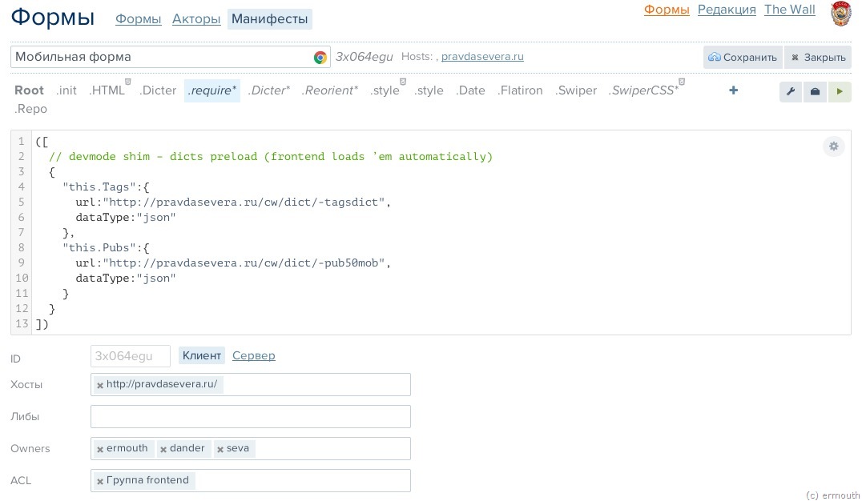Open the USSR emblem avatar
This screenshot has width=862, height=501.
click(x=840, y=14)
